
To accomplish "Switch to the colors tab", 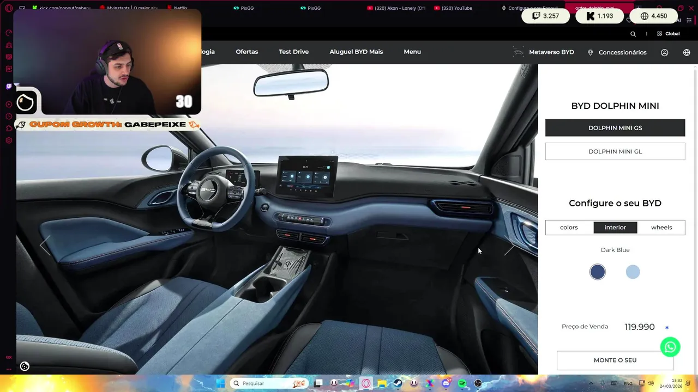I will click(x=569, y=228).
